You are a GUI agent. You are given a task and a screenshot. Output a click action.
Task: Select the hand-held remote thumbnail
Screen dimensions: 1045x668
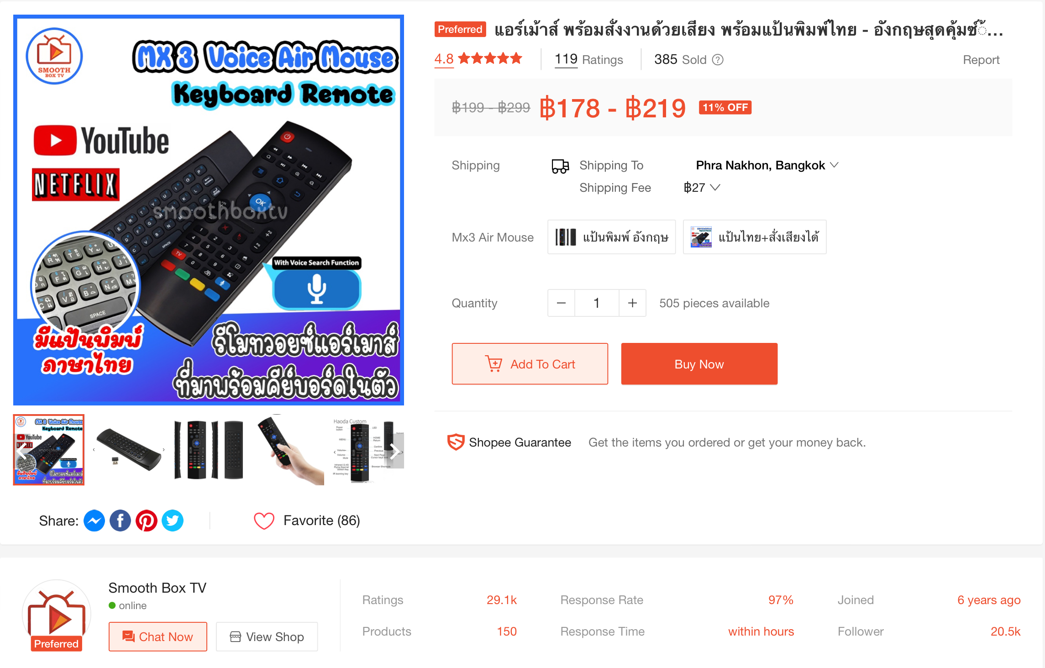point(289,450)
